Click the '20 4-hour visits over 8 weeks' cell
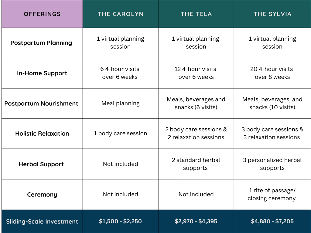The height and width of the screenshot is (233, 311). pos(272,73)
